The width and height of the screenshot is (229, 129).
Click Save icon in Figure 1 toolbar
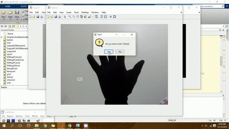(38, 17)
